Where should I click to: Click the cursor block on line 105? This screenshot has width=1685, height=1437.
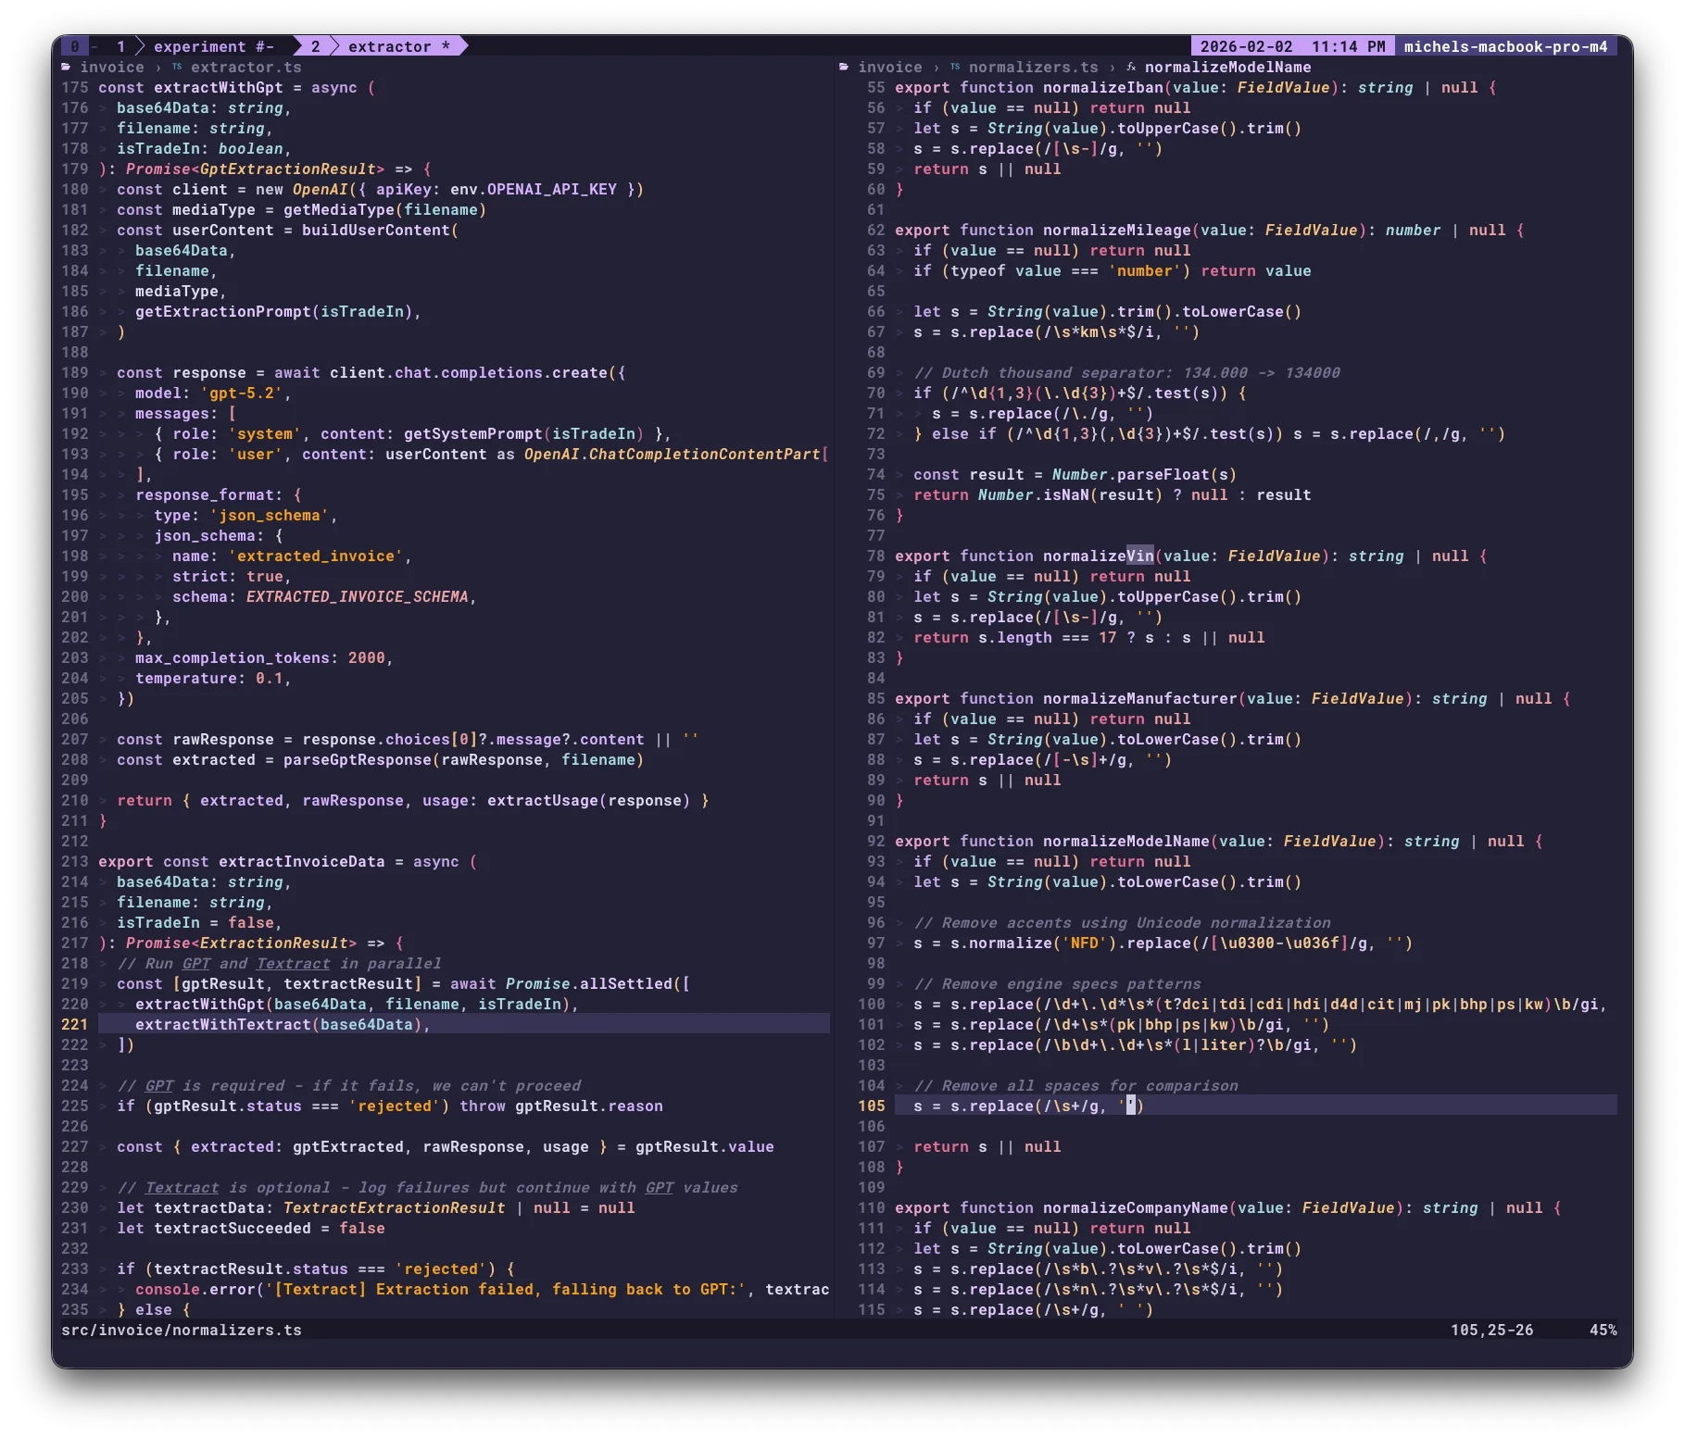click(1131, 1106)
